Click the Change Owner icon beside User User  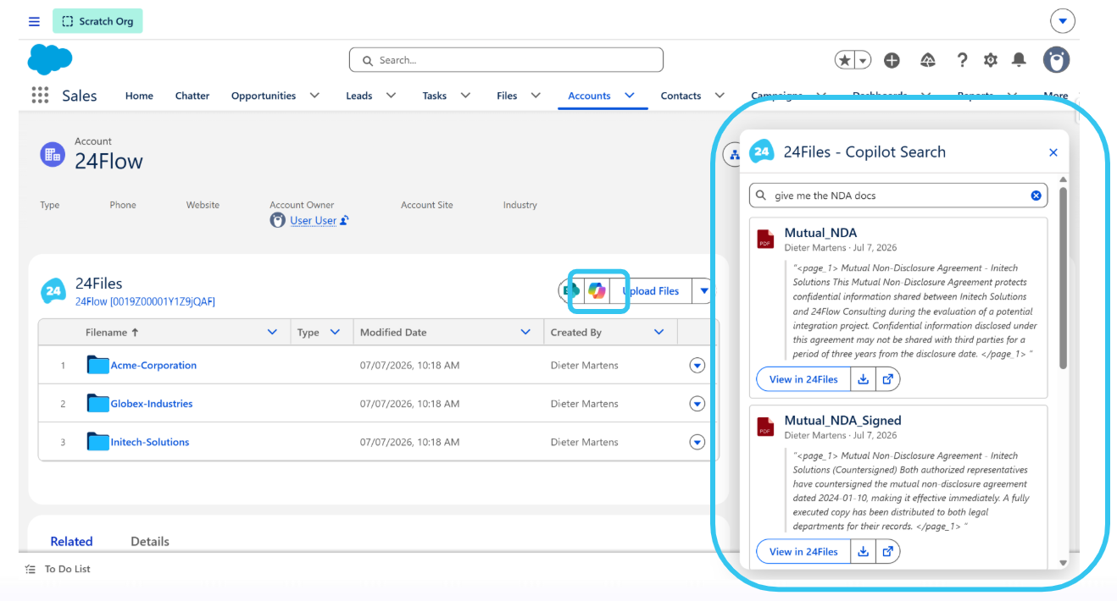pos(344,220)
